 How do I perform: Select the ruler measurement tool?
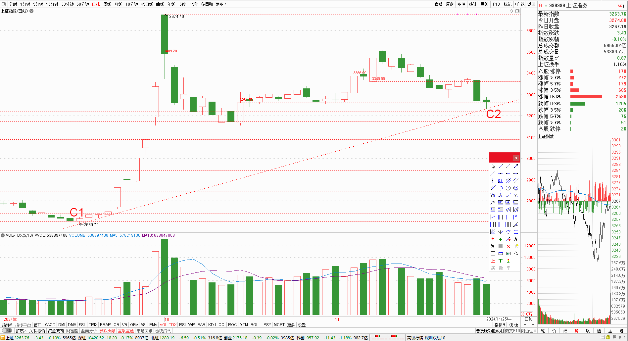point(501,254)
